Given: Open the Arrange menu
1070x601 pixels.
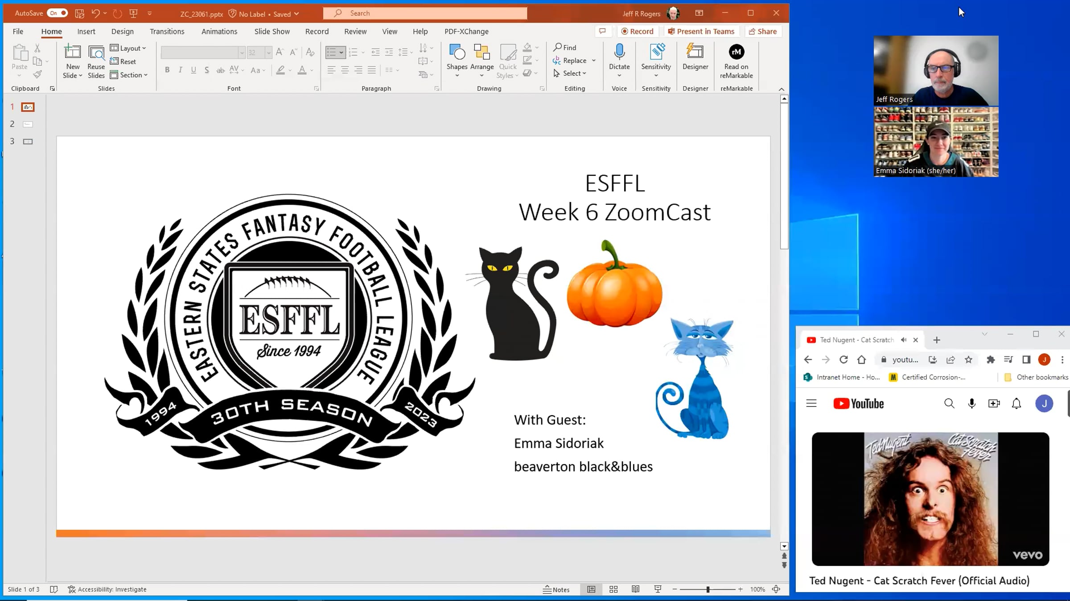Looking at the screenshot, I should point(482,61).
